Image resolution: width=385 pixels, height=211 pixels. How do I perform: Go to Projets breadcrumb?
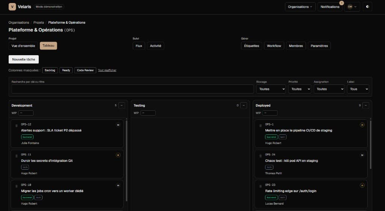39,22
